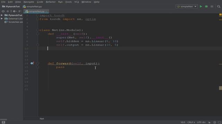The width and height of the screenshot is (222, 124).
Task: Start debugging with the green bug icon
Action: click(206, 7)
